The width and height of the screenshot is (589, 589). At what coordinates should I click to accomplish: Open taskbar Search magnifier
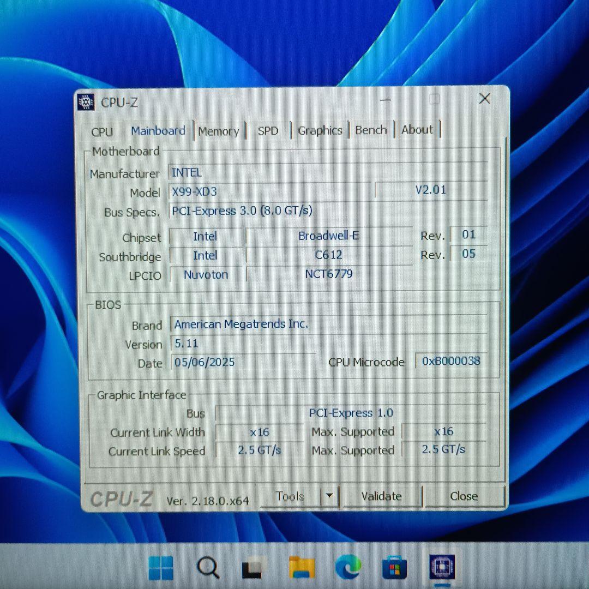[x=208, y=568]
